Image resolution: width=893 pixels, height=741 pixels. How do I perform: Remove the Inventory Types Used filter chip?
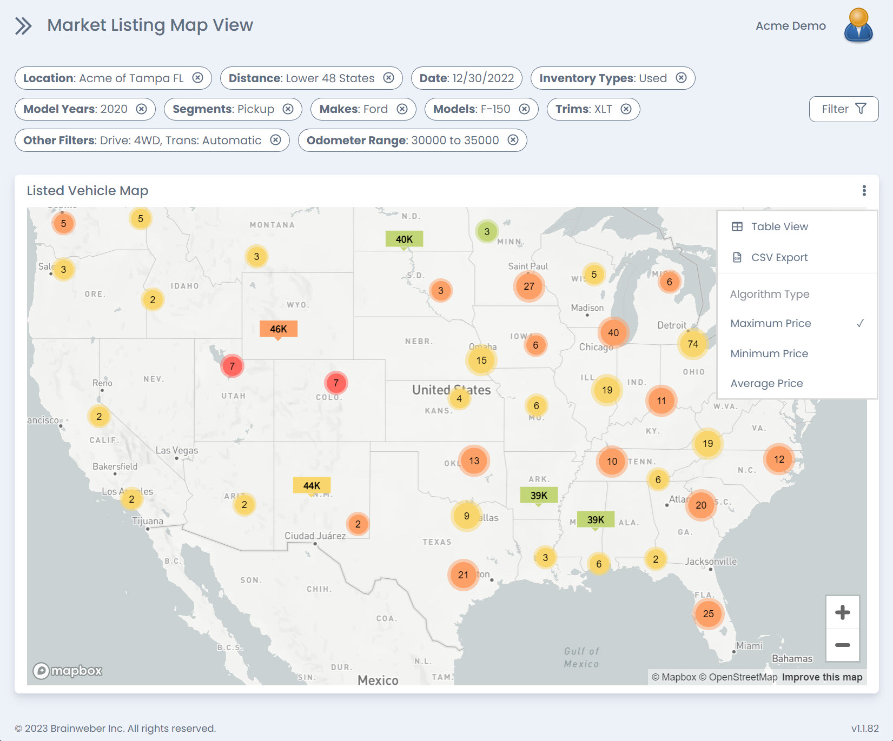click(x=681, y=78)
